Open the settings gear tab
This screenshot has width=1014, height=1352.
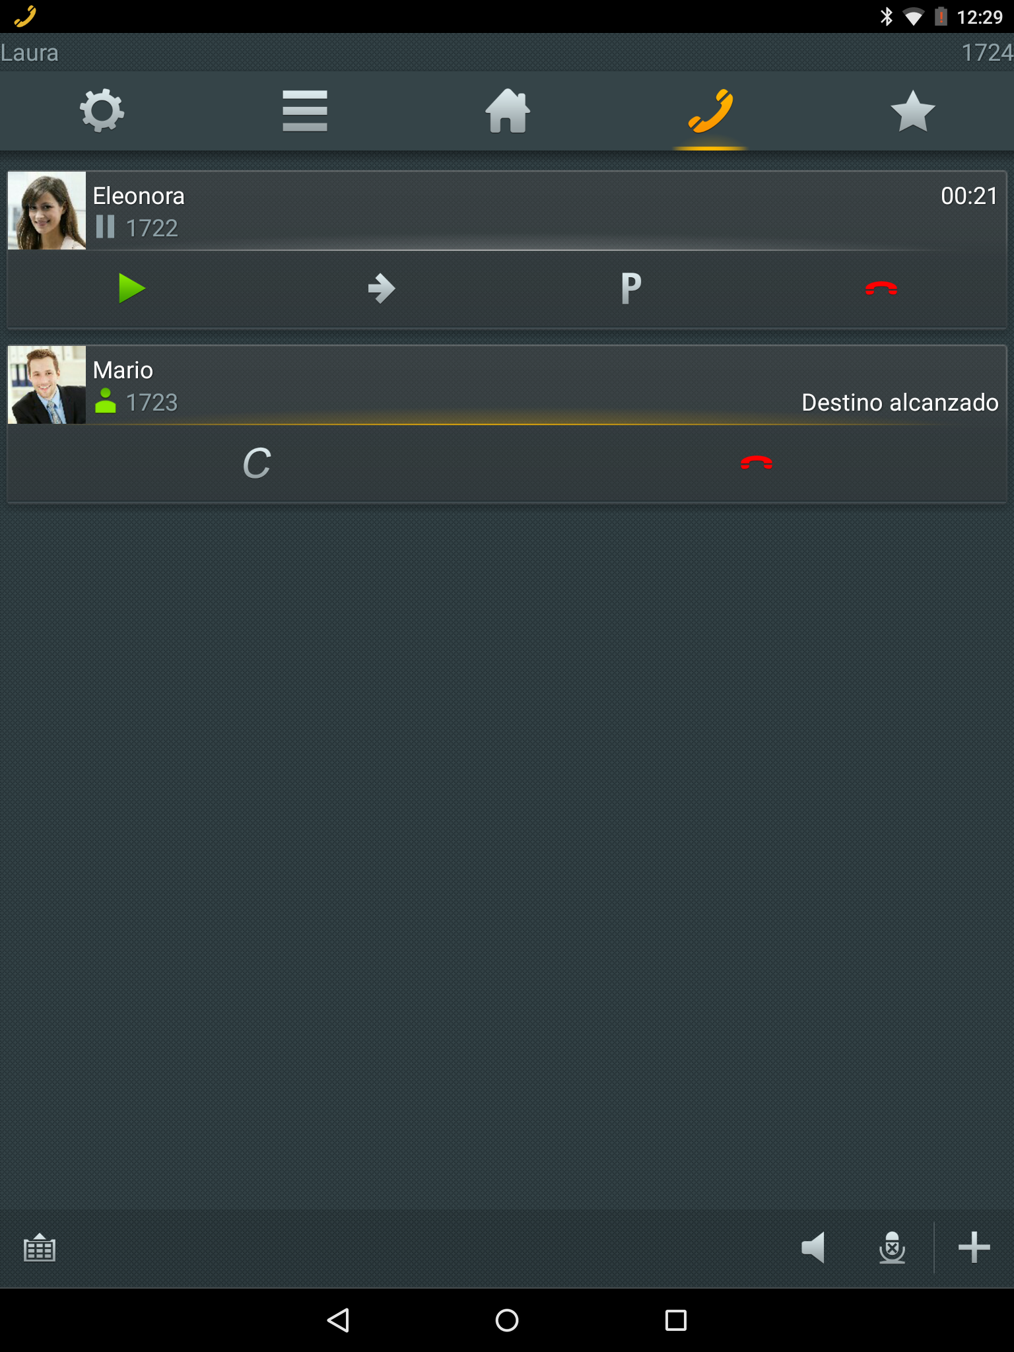102,110
